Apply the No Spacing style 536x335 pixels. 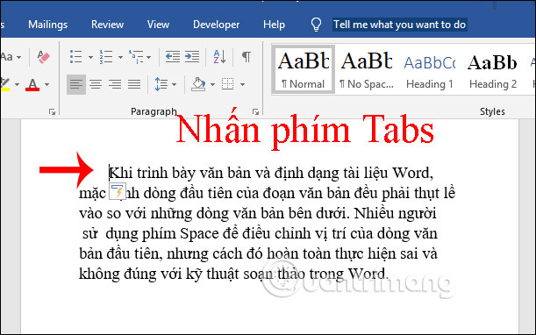366,70
